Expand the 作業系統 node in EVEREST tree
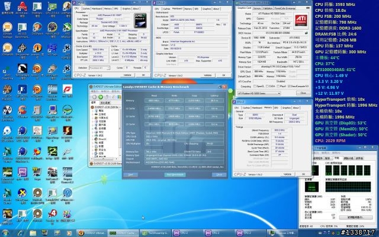 click(x=93, y=118)
